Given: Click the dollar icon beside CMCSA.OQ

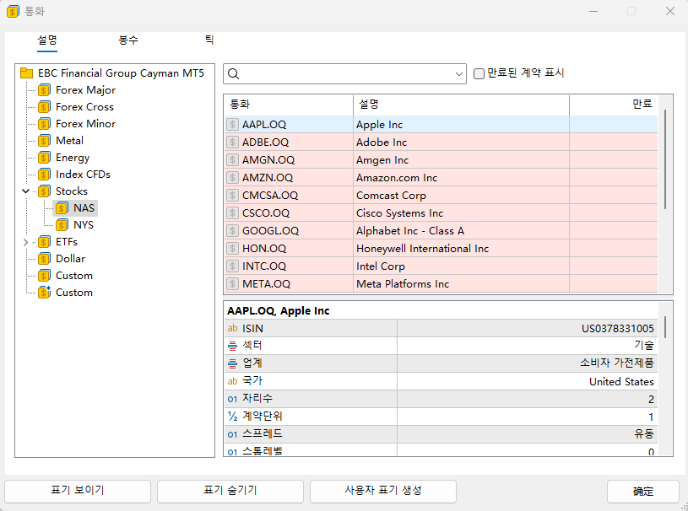Looking at the screenshot, I should pyautogui.click(x=232, y=196).
